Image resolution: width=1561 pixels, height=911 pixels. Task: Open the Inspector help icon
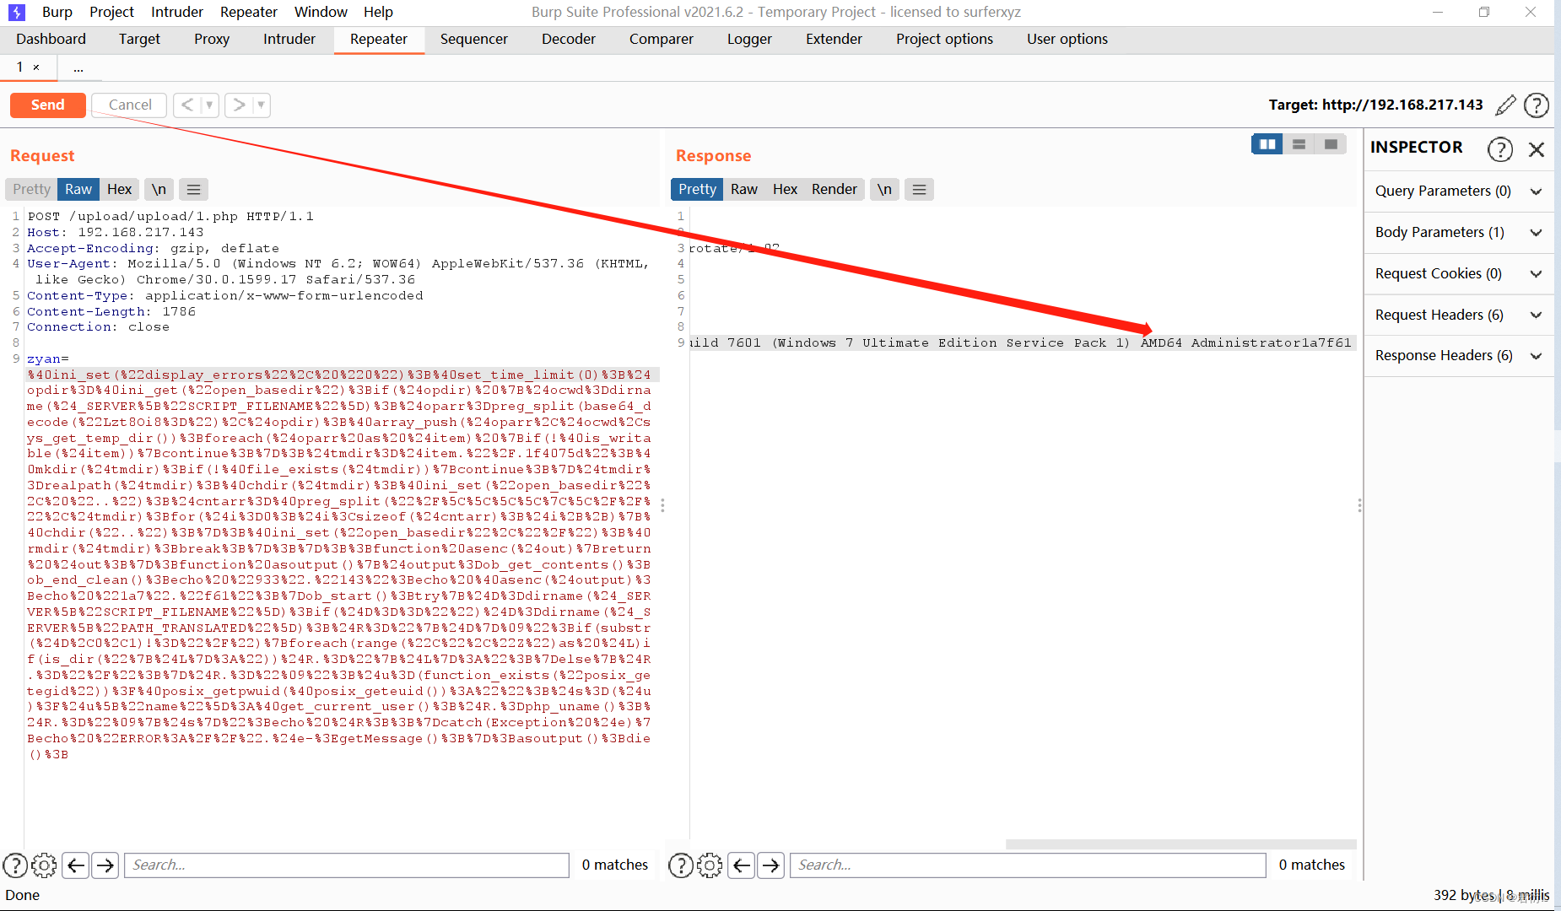tap(1499, 148)
